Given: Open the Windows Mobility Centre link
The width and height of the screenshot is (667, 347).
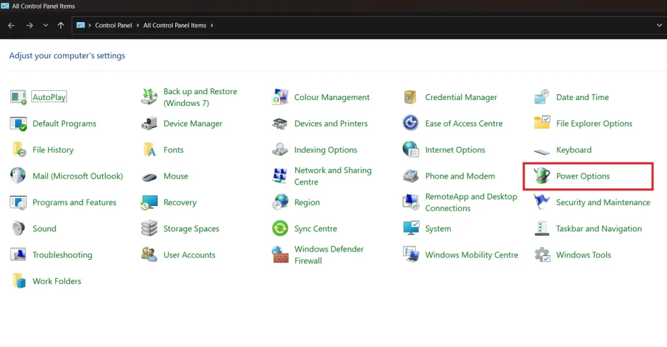Looking at the screenshot, I should [472, 255].
